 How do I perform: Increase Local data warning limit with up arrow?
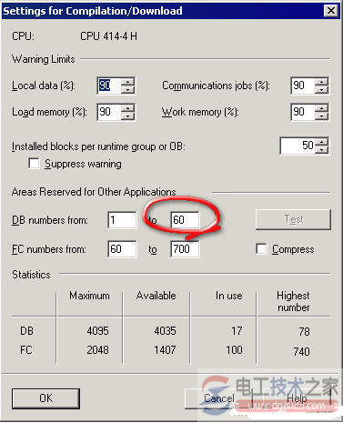pyautogui.click(x=128, y=82)
